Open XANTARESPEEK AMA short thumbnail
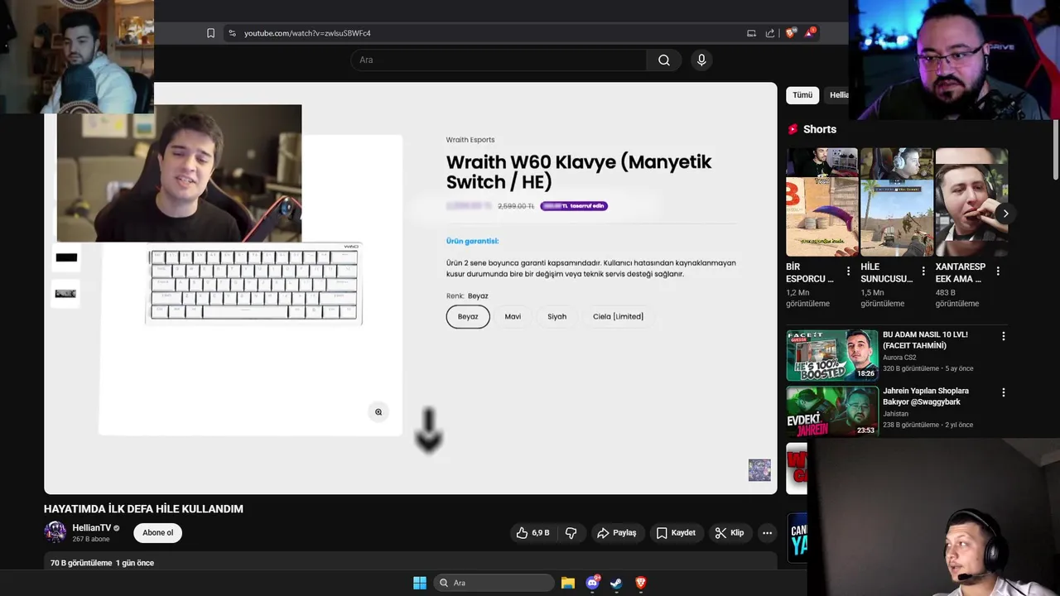Image resolution: width=1060 pixels, height=596 pixels. pos(971,202)
